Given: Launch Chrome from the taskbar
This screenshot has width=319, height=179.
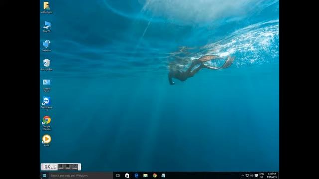Looking at the screenshot, I should click(155, 176).
